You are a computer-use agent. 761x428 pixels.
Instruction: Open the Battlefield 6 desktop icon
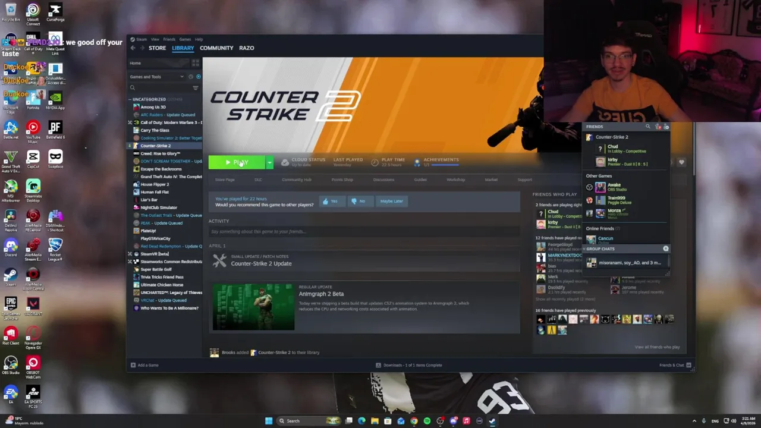55,130
